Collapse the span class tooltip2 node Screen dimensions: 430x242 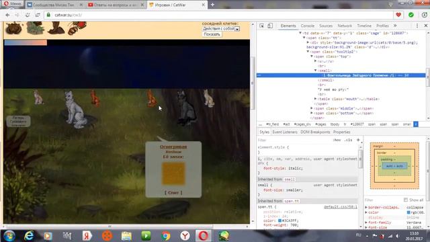308,52
